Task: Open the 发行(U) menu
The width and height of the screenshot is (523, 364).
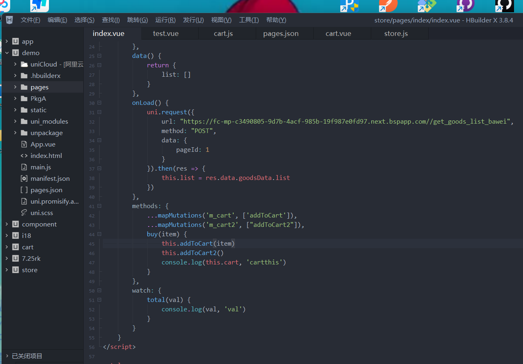Action: coord(193,20)
